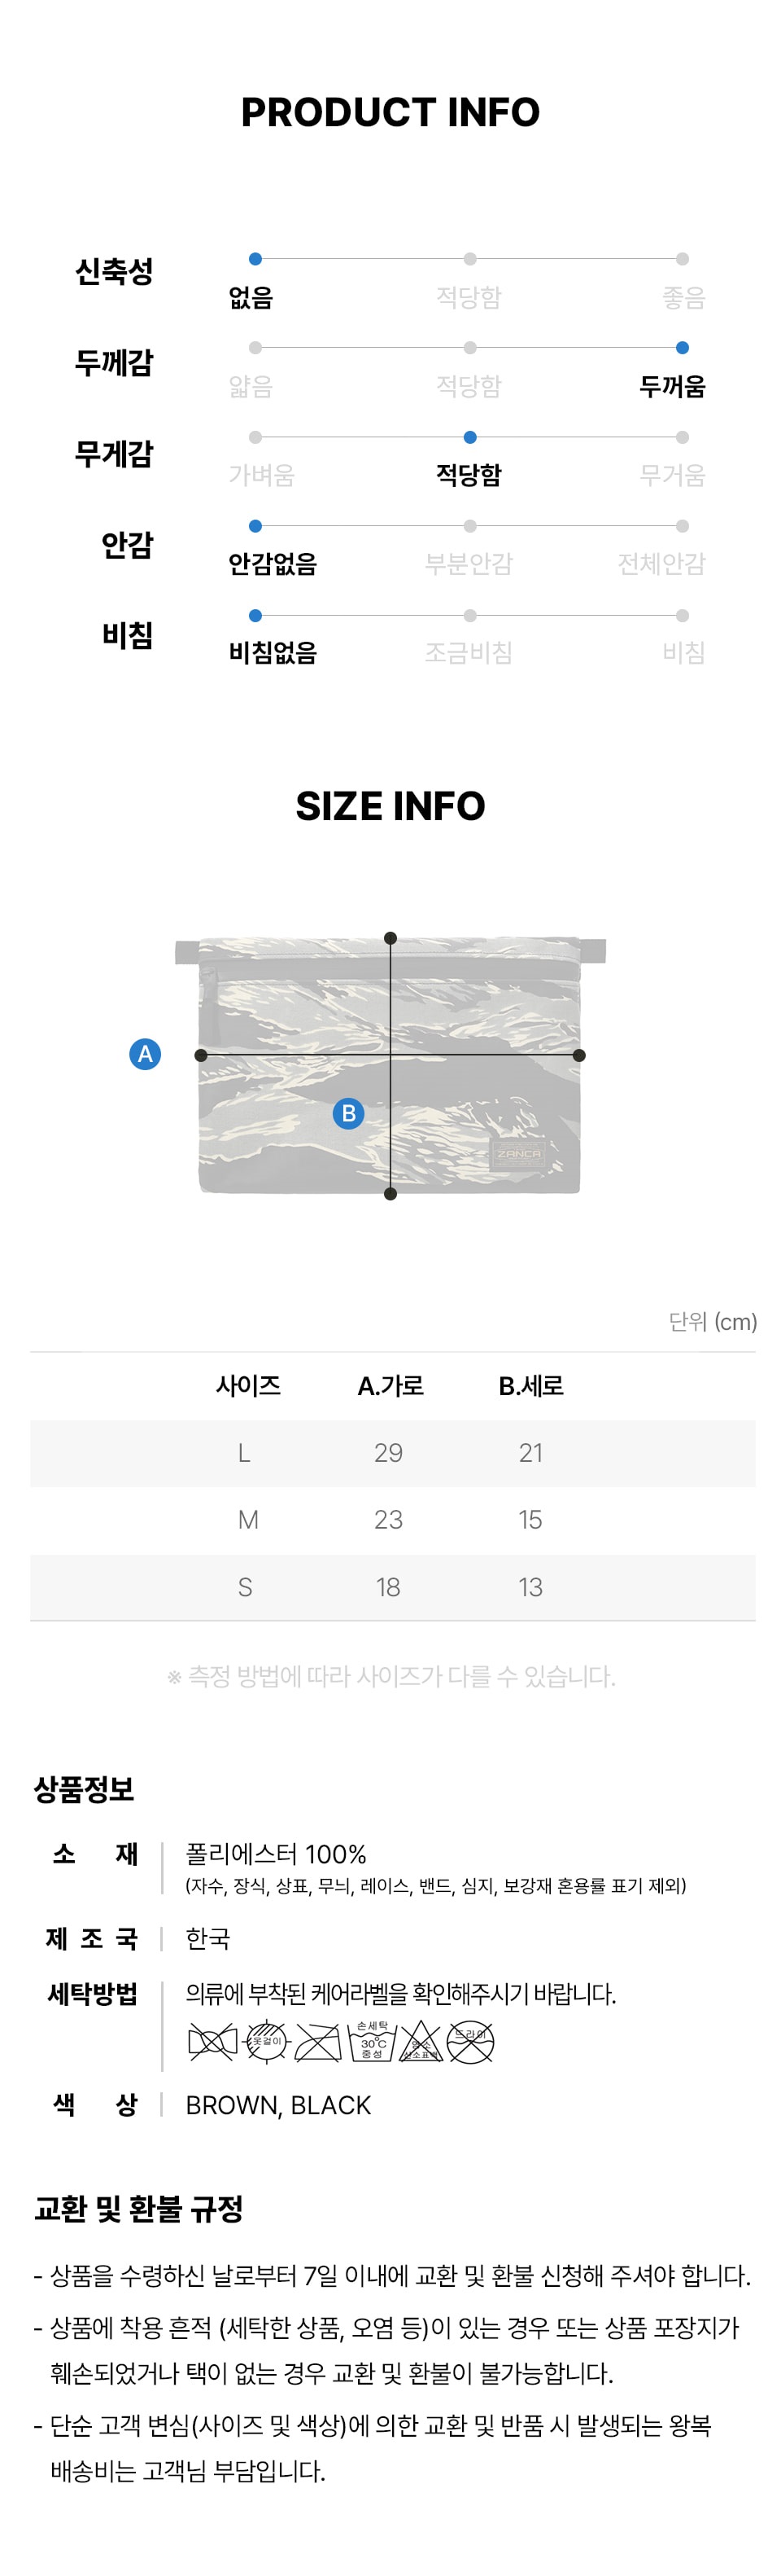Click the camo pouch product image
The width and height of the screenshot is (781, 2576).
[390, 1065]
